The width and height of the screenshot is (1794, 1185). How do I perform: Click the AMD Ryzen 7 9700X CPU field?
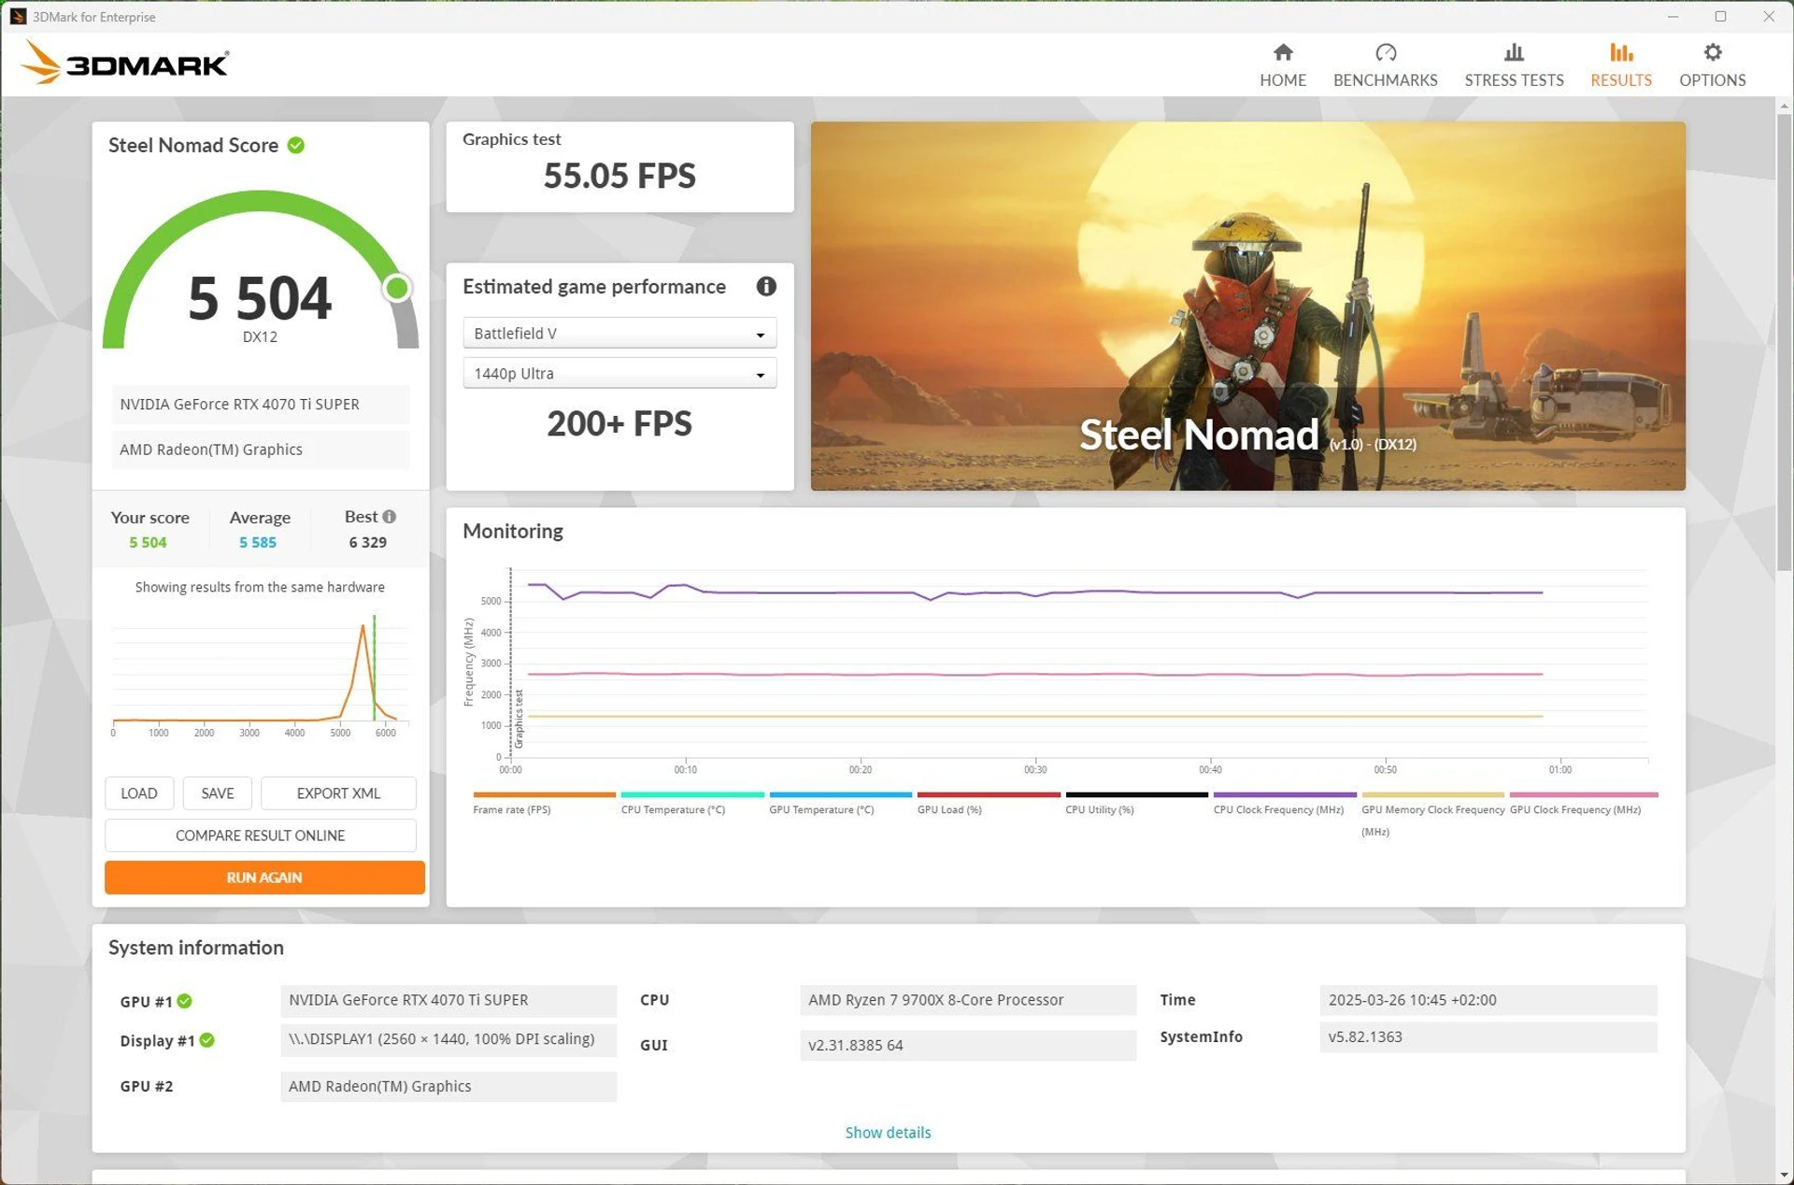click(x=968, y=1000)
